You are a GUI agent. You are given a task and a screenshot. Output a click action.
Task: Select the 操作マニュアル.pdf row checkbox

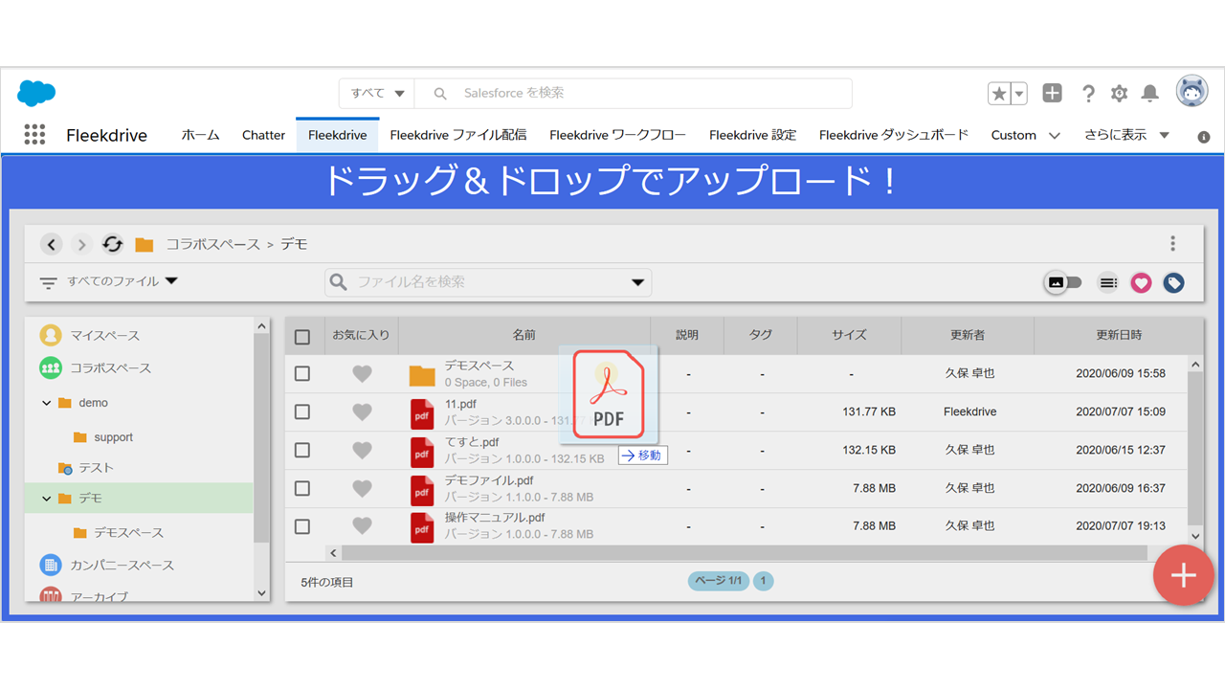(302, 526)
